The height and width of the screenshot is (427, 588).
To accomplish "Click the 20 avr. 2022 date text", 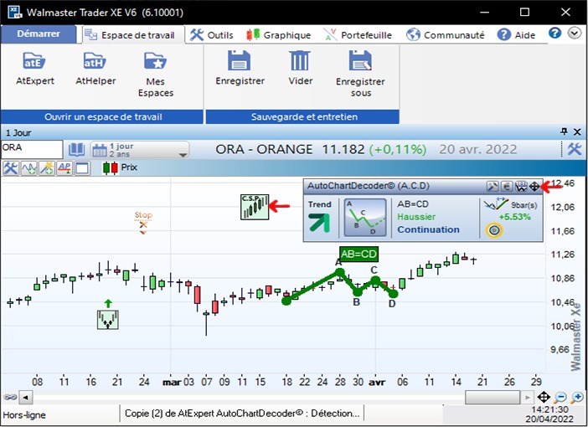I will point(478,150).
